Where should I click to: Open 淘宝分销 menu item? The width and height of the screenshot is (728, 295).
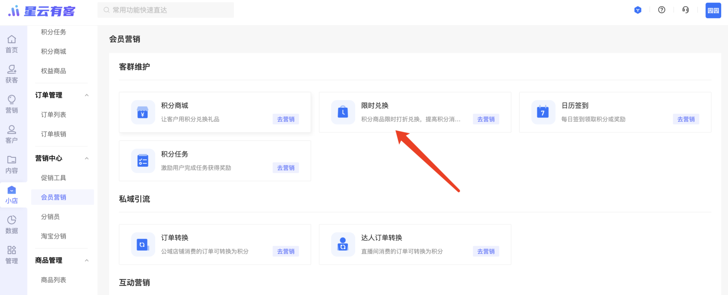tap(53, 236)
